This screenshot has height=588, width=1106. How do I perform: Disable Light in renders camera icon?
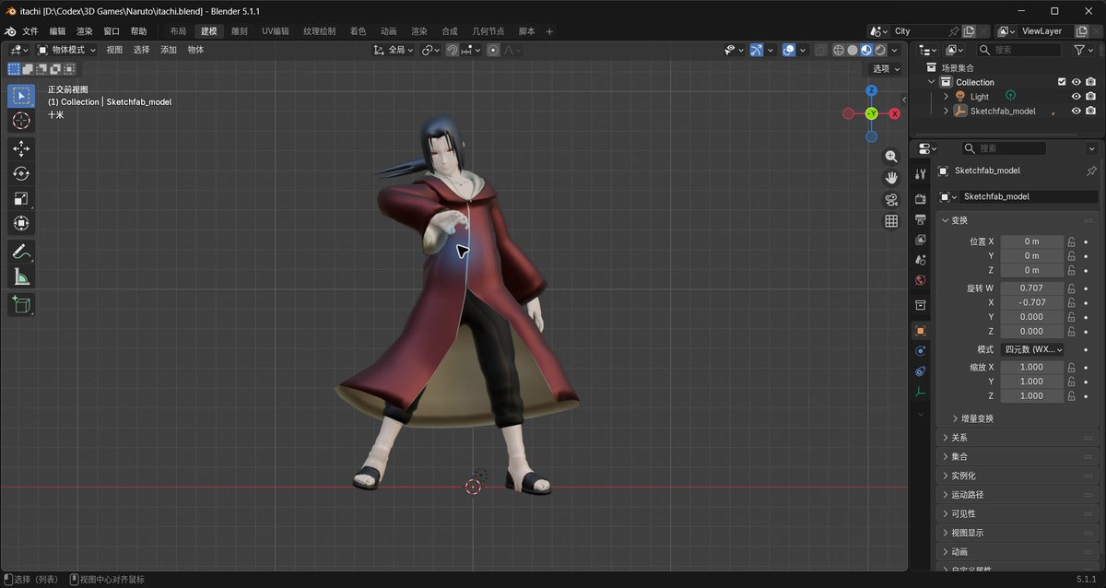pyautogui.click(x=1090, y=97)
